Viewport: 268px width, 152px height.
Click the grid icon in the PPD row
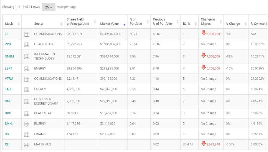tap(27, 44)
